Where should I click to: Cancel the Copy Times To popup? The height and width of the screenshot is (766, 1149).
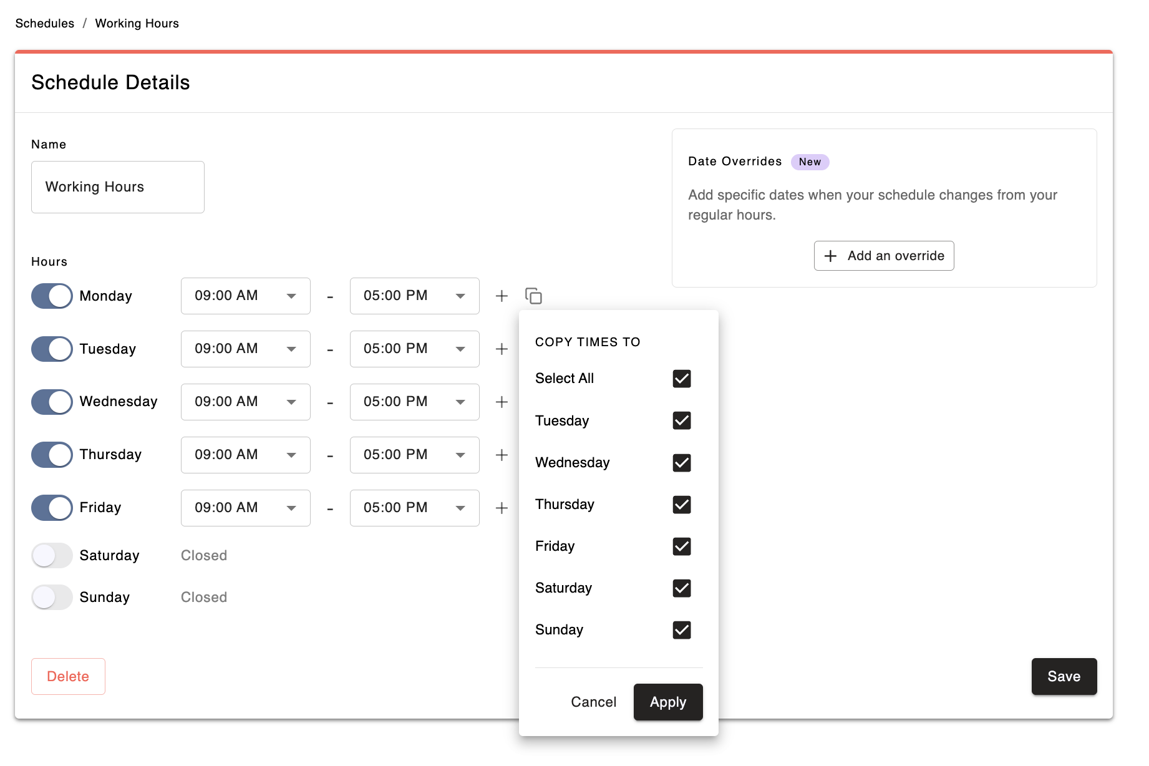(x=594, y=702)
